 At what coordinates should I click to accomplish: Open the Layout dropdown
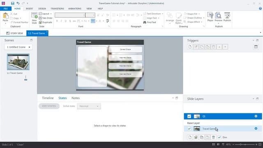click(45, 14)
